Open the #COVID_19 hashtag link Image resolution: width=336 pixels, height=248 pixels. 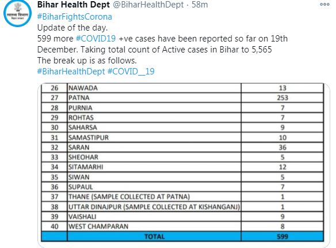click(x=131, y=72)
